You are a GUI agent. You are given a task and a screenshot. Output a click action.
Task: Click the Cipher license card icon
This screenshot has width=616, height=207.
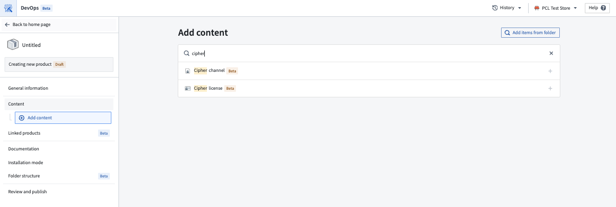[187, 88]
